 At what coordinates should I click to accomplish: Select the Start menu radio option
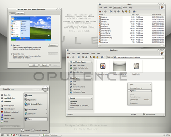(x=11, y=45)
